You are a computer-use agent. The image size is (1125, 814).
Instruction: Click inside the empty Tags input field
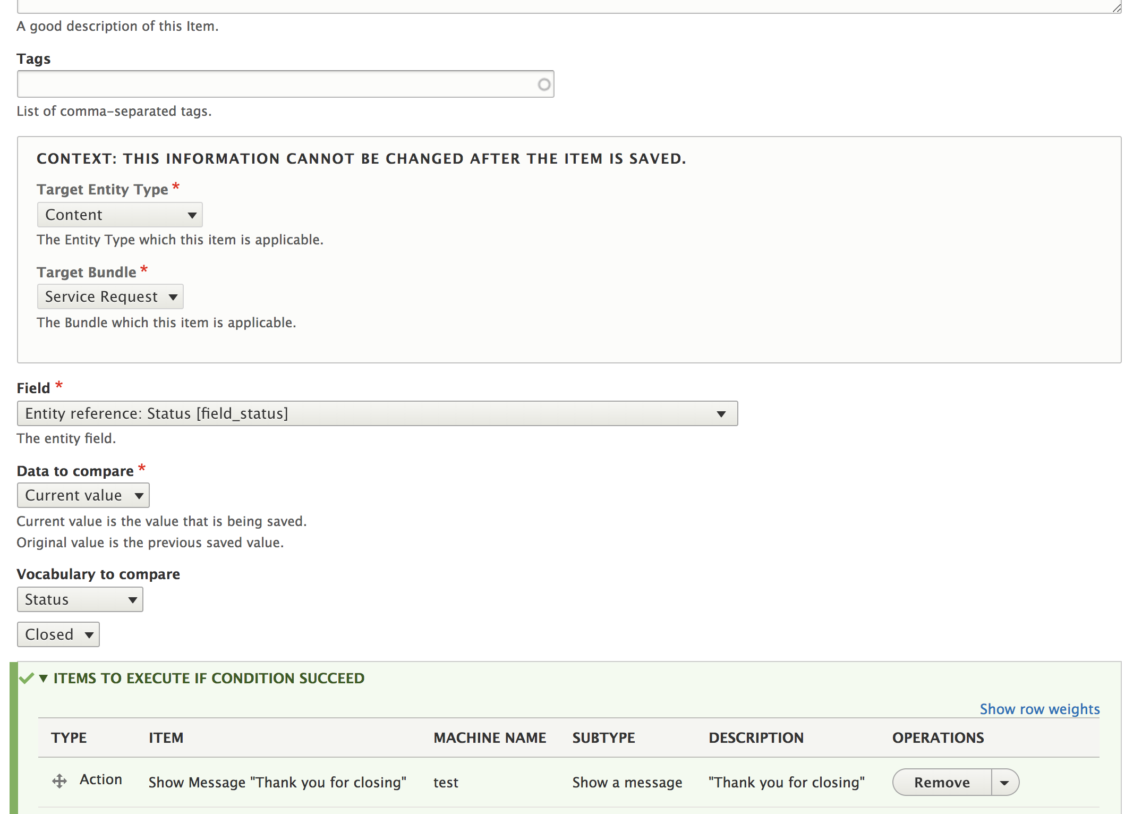[266, 83]
